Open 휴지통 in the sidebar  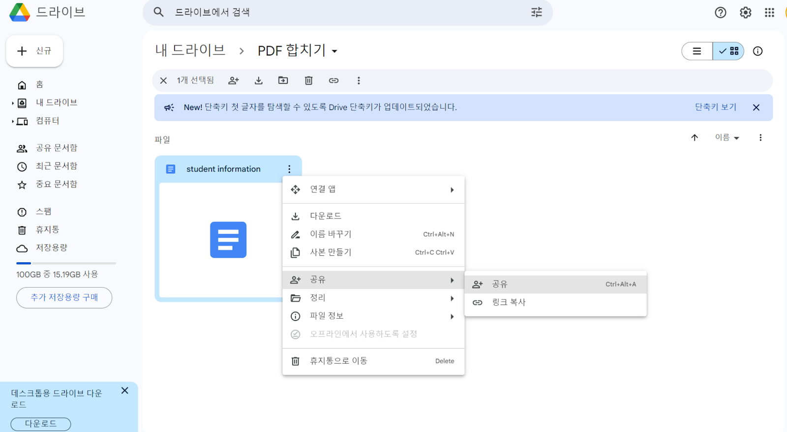click(x=47, y=230)
